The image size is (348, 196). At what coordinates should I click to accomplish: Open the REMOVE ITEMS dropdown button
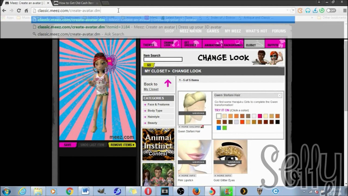(x=122, y=145)
